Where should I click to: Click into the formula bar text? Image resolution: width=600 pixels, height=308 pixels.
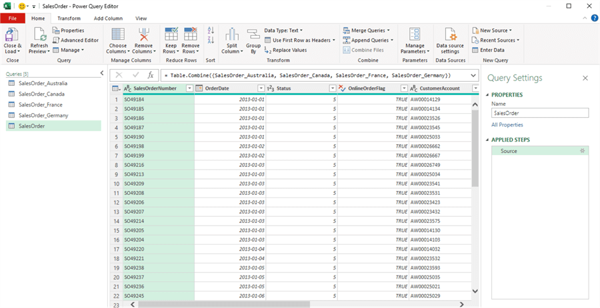(308, 75)
